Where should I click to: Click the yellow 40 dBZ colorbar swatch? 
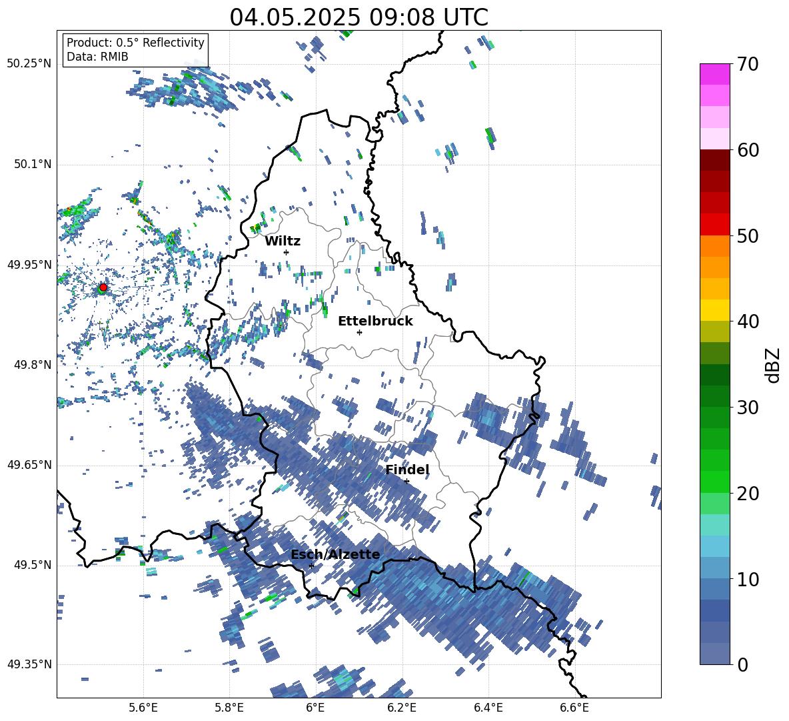click(714, 310)
